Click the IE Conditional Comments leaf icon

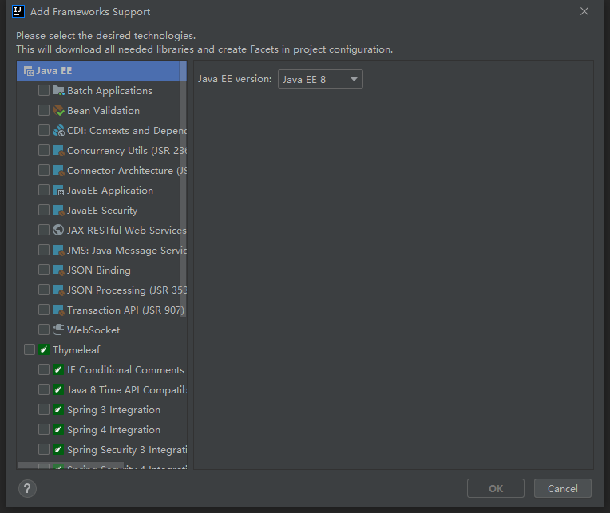pyautogui.click(x=58, y=369)
